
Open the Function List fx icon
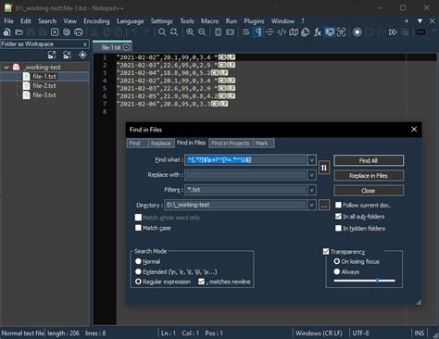(x=318, y=32)
